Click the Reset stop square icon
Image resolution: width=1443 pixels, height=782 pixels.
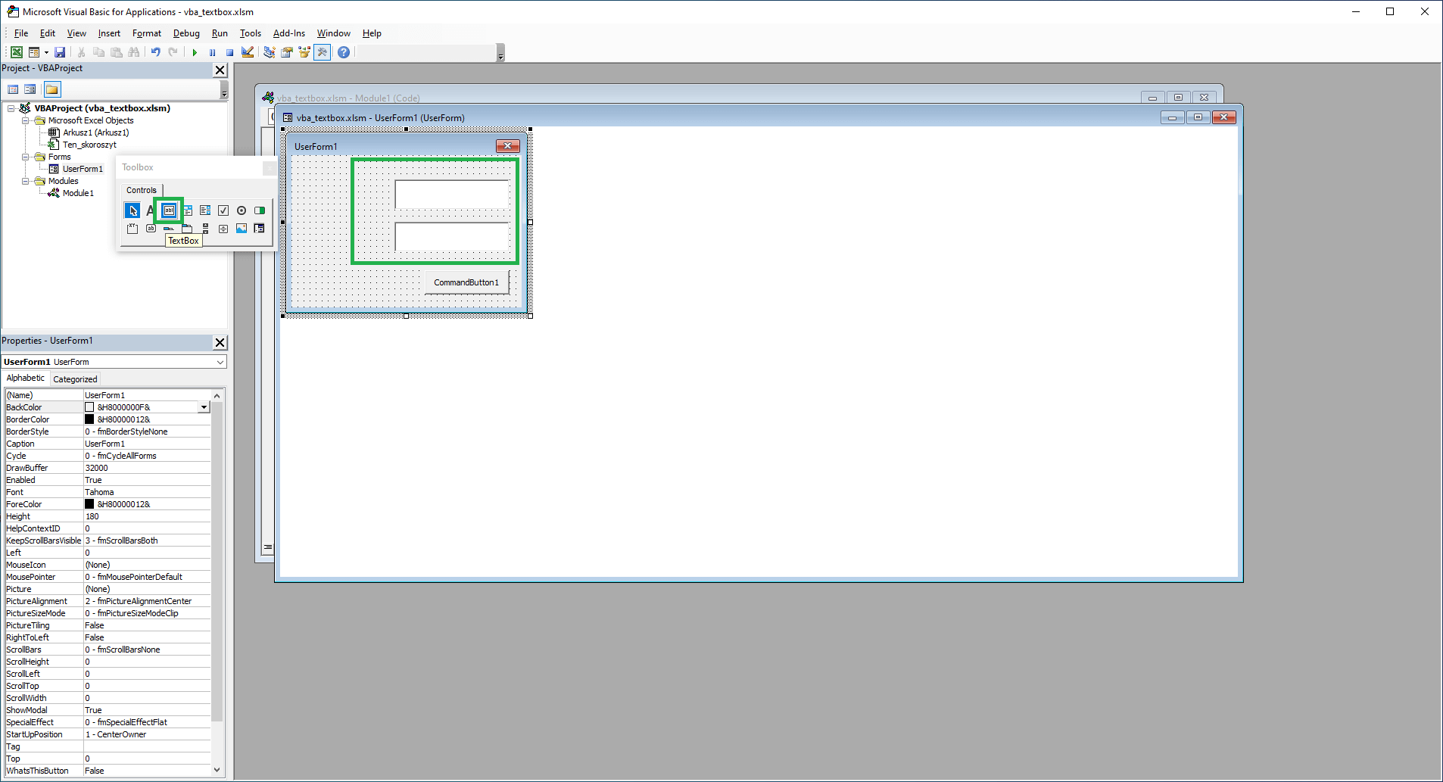coord(229,52)
